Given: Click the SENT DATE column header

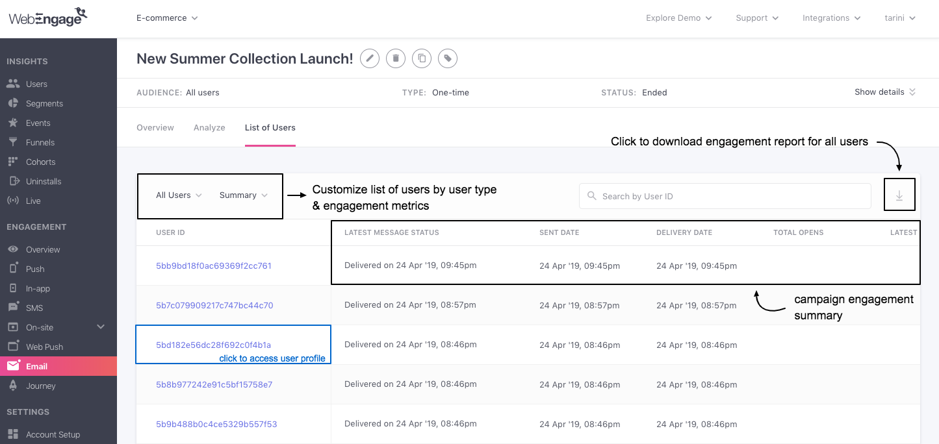Looking at the screenshot, I should (559, 232).
